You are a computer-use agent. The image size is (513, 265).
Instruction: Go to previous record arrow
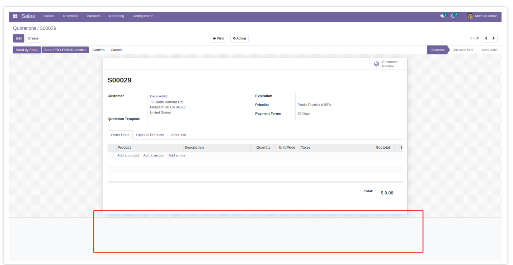tap(486, 38)
